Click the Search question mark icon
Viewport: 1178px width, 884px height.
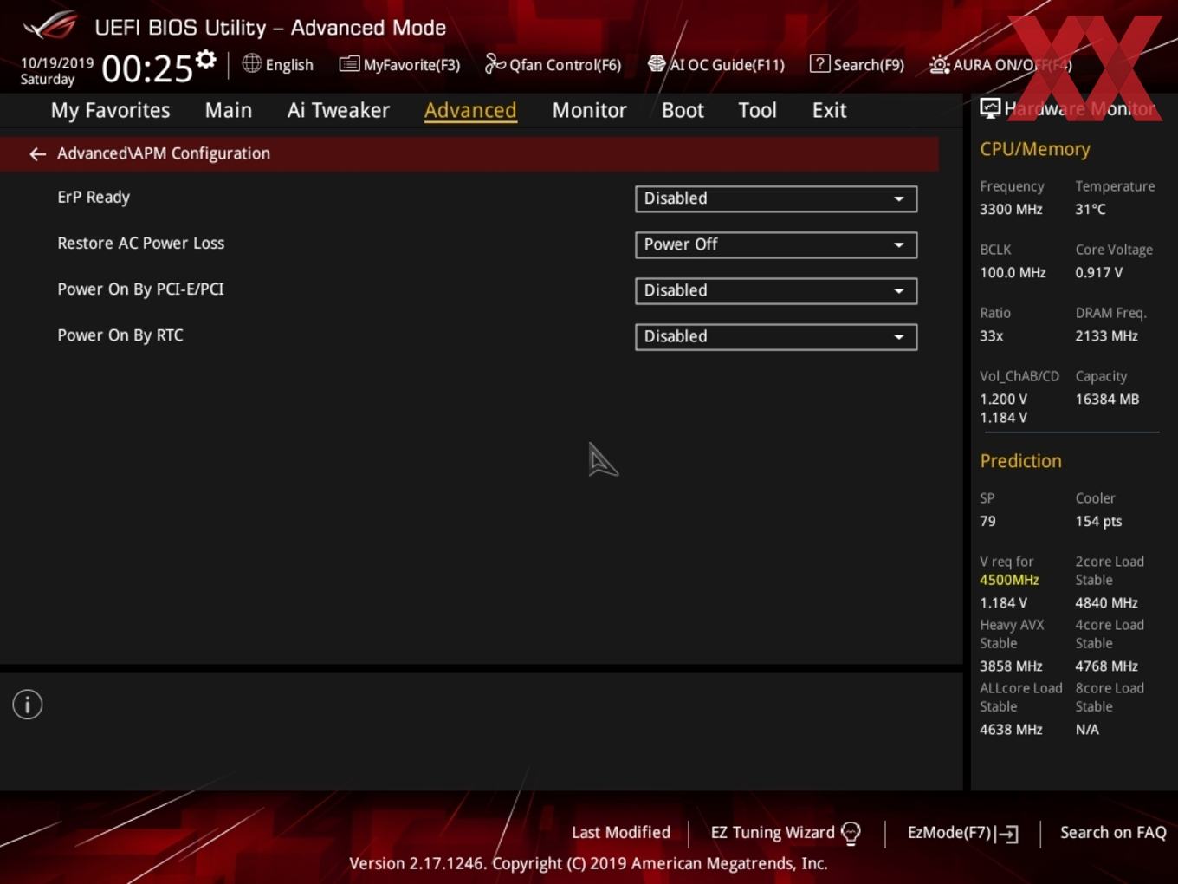coord(819,63)
